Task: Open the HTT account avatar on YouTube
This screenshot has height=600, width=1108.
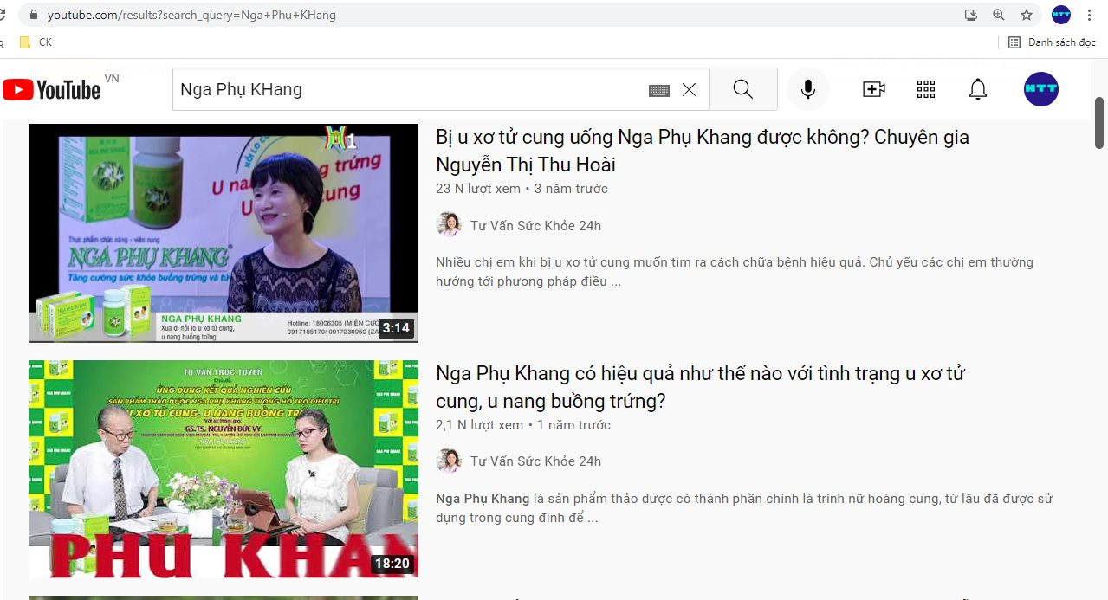Action: pyautogui.click(x=1040, y=89)
